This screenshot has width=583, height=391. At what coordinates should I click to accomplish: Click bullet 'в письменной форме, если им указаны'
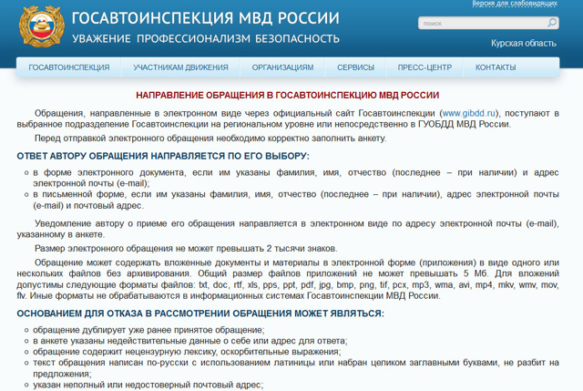[x=295, y=200]
